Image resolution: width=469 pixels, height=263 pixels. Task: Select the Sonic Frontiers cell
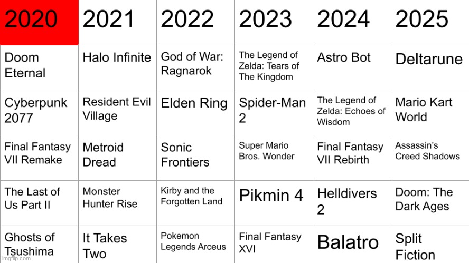195,157
